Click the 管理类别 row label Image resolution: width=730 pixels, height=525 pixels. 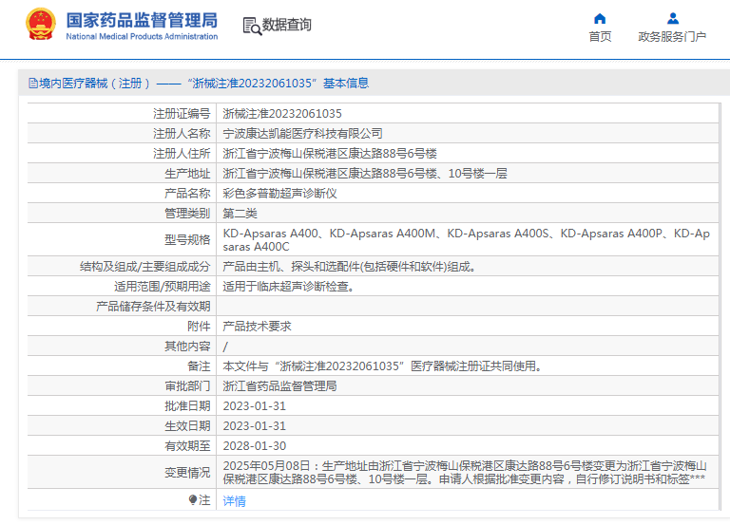click(187, 214)
